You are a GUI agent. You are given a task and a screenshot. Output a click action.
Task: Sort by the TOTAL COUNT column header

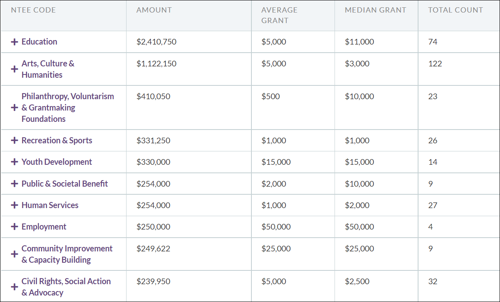click(455, 10)
